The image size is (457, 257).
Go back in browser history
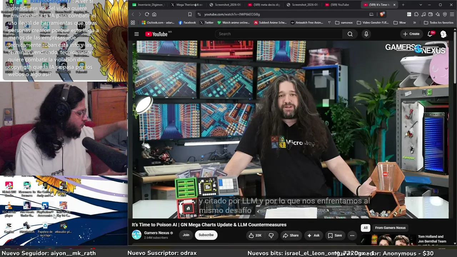(x=132, y=14)
